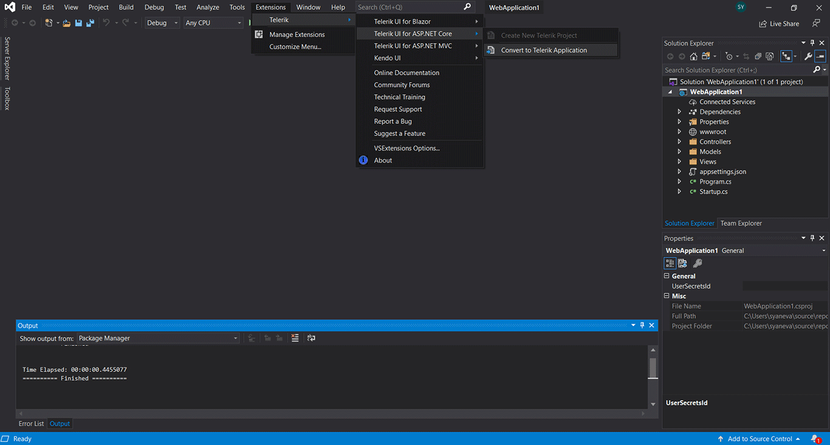830x445 pixels.
Task: Open the Toolbox side tab
Action: pyautogui.click(x=7, y=98)
